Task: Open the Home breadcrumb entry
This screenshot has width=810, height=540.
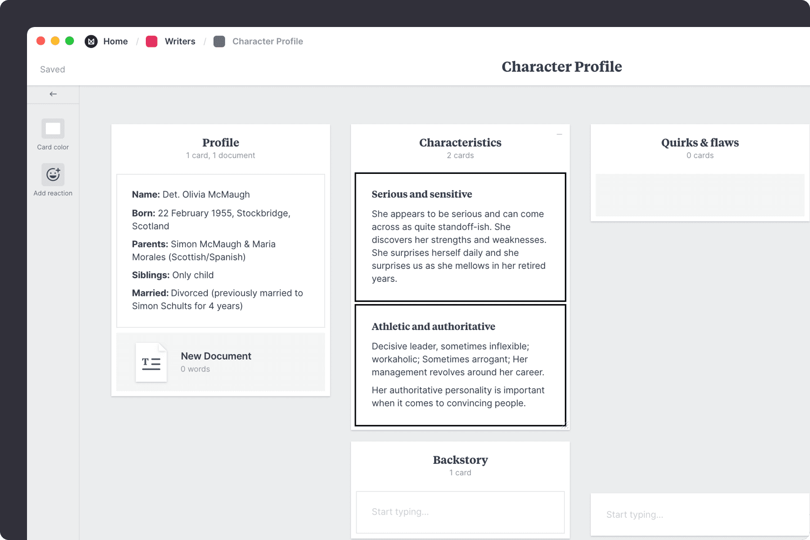Action: pos(116,41)
